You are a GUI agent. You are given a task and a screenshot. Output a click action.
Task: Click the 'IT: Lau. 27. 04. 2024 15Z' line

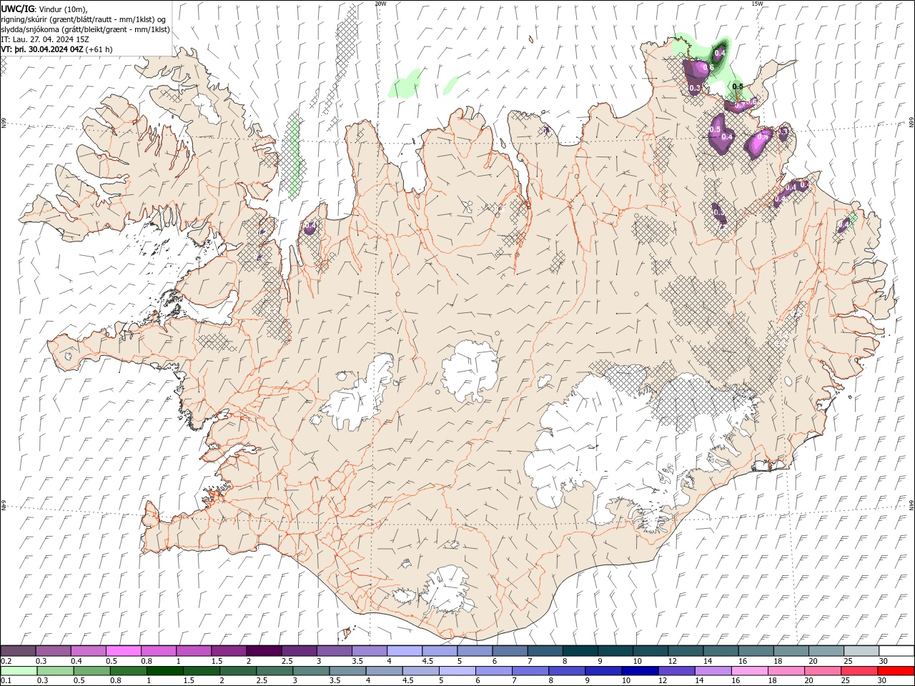45,39
